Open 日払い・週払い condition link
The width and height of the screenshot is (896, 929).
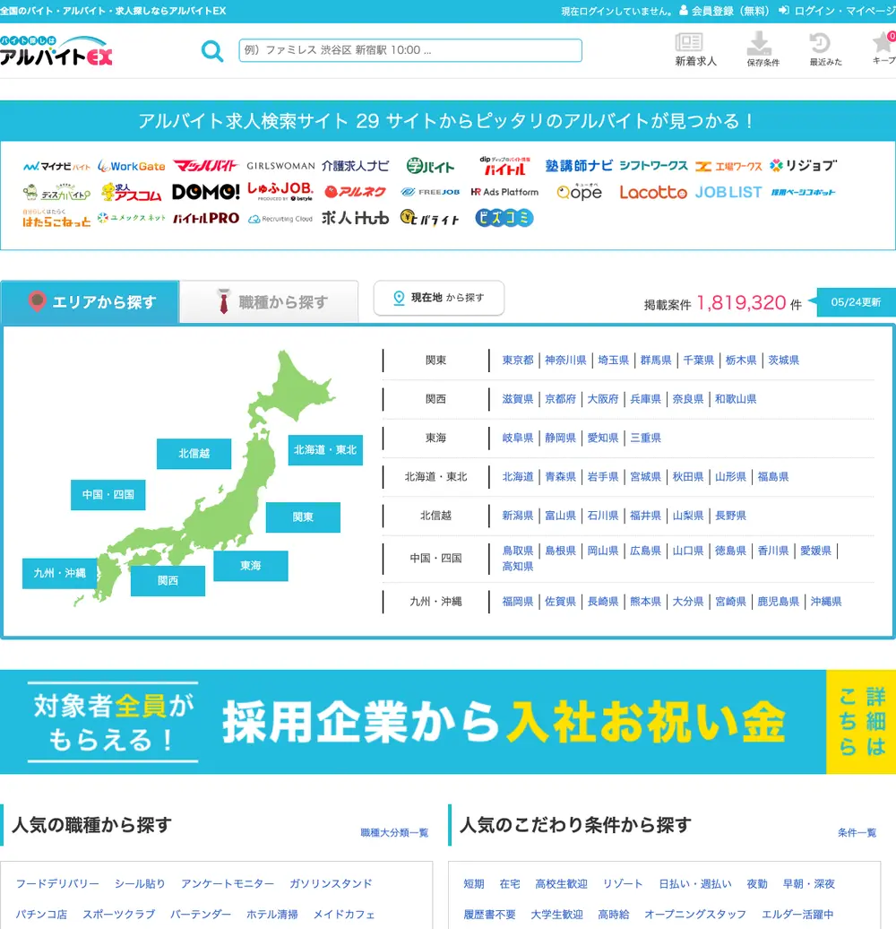pyautogui.click(x=695, y=884)
